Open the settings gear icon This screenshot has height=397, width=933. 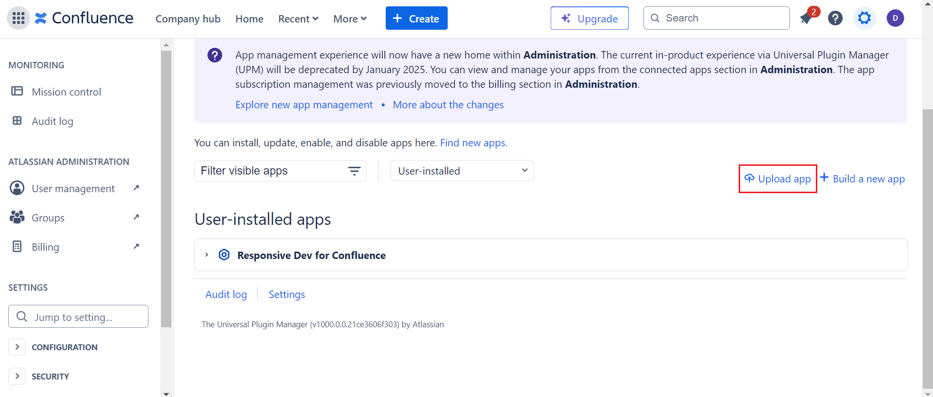point(864,19)
